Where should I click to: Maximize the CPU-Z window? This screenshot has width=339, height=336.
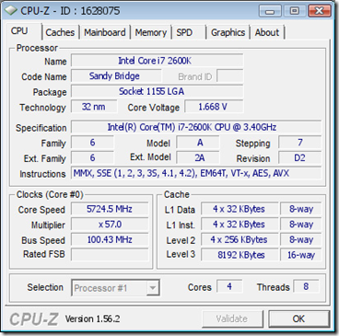294,11
